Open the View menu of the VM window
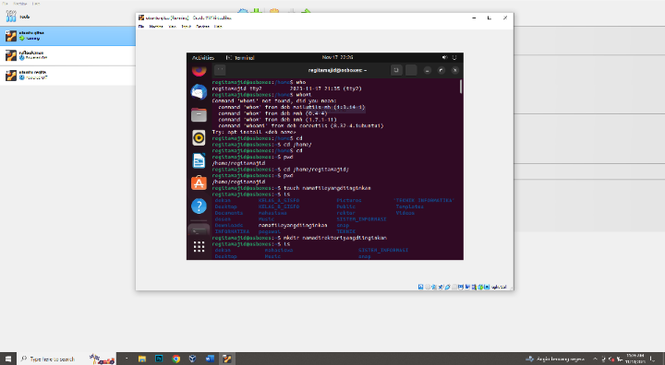The image size is (665, 365). pyautogui.click(x=172, y=26)
